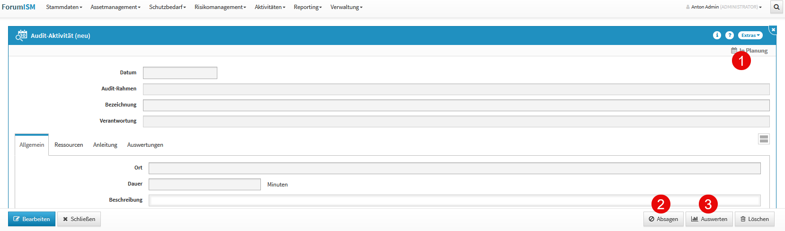Click the help question mark icon
The height and width of the screenshot is (231, 785).
[x=730, y=35]
